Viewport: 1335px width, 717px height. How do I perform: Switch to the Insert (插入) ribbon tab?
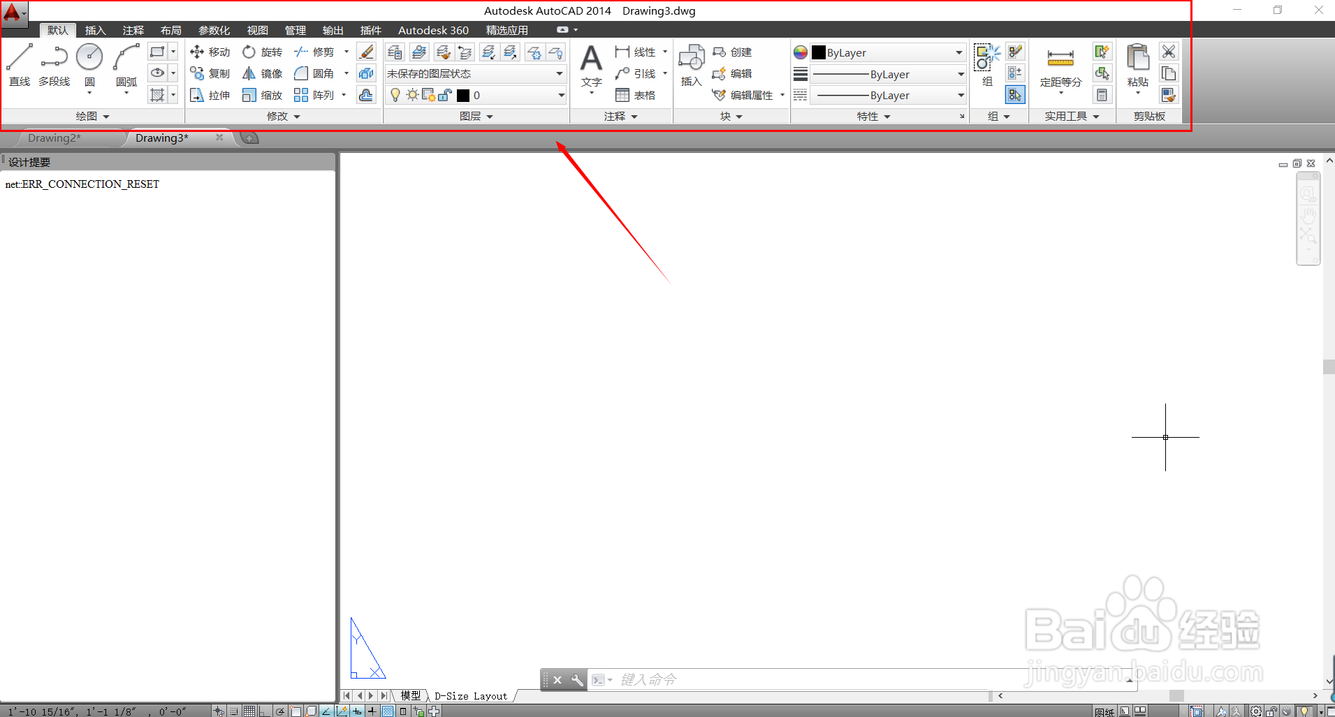coord(95,30)
